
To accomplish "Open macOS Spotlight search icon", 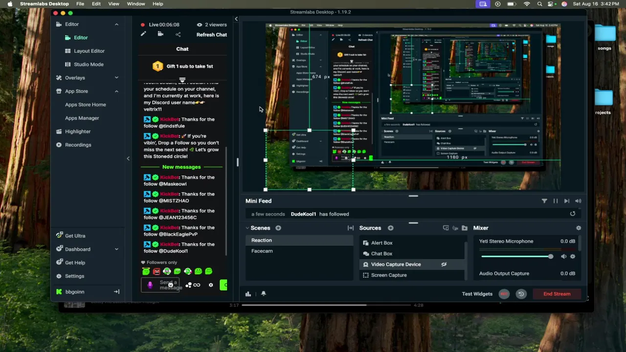I will pyautogui.click(x=539, y=4).
